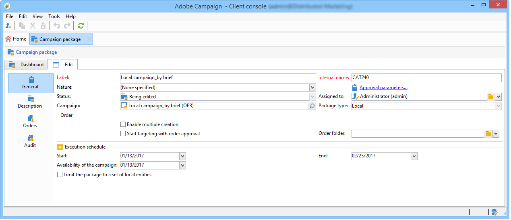This screenshot has height=220, width=511.
Task: Click the Campaign package breadcrumb icon
Action: (11, 52)
